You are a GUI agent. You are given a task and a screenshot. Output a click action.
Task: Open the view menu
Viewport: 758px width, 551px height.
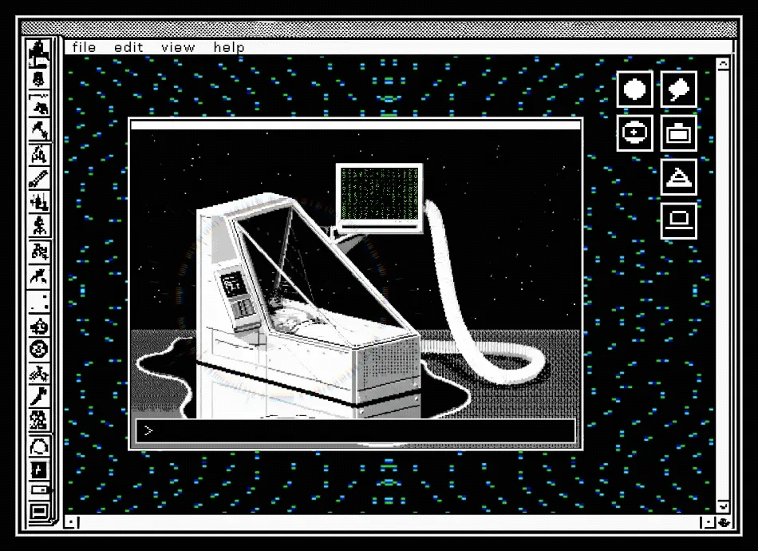[x=178, y=47]
